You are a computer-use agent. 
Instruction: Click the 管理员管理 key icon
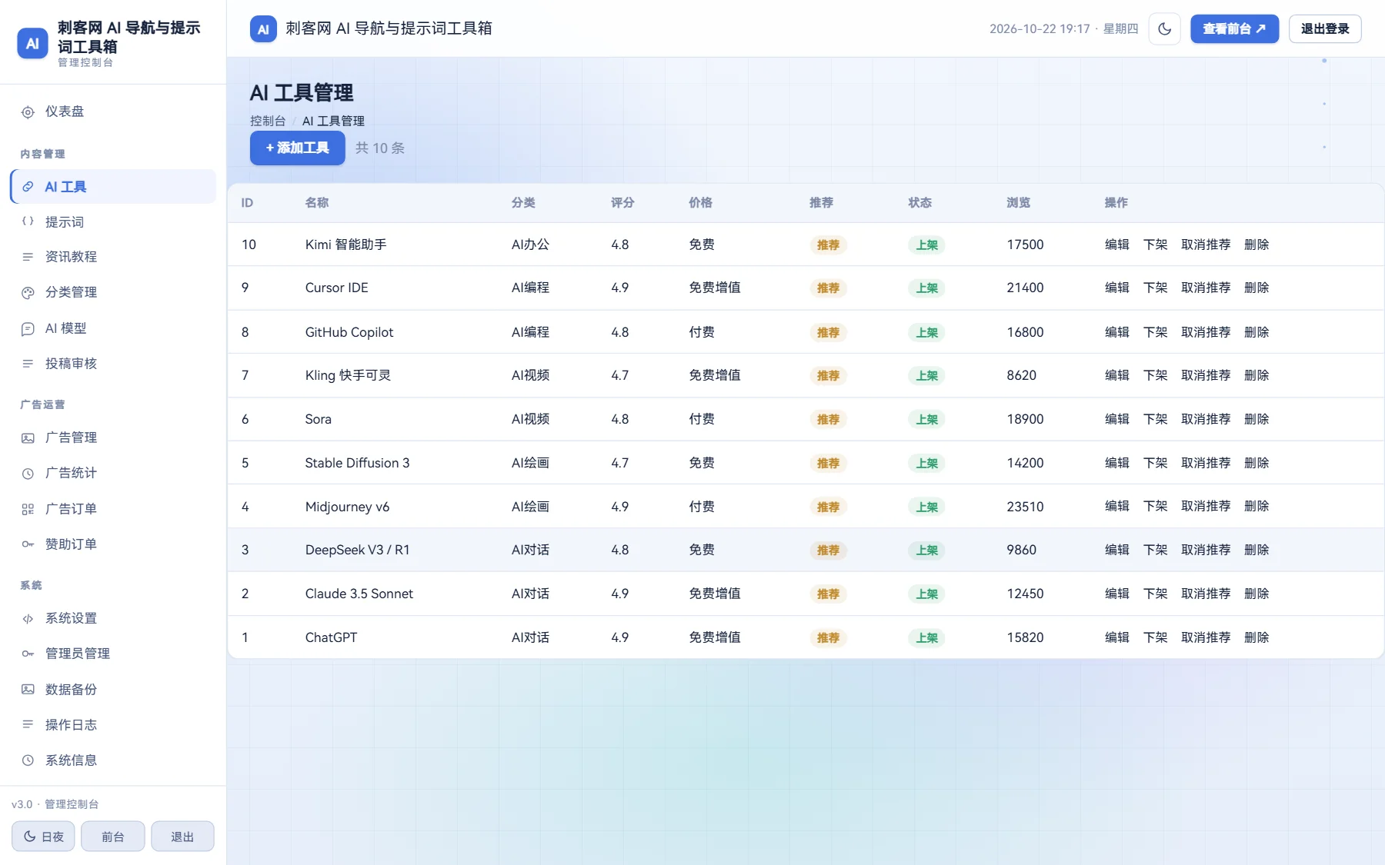coord(28,654)
